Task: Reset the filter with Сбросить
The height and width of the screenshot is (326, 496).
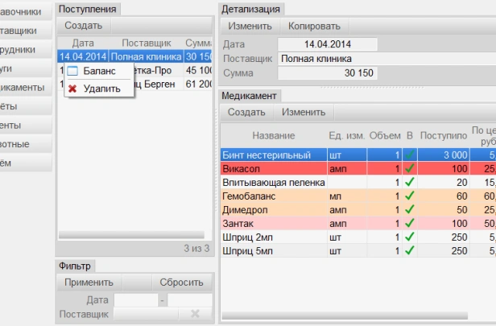Action: tap(181, 283)
